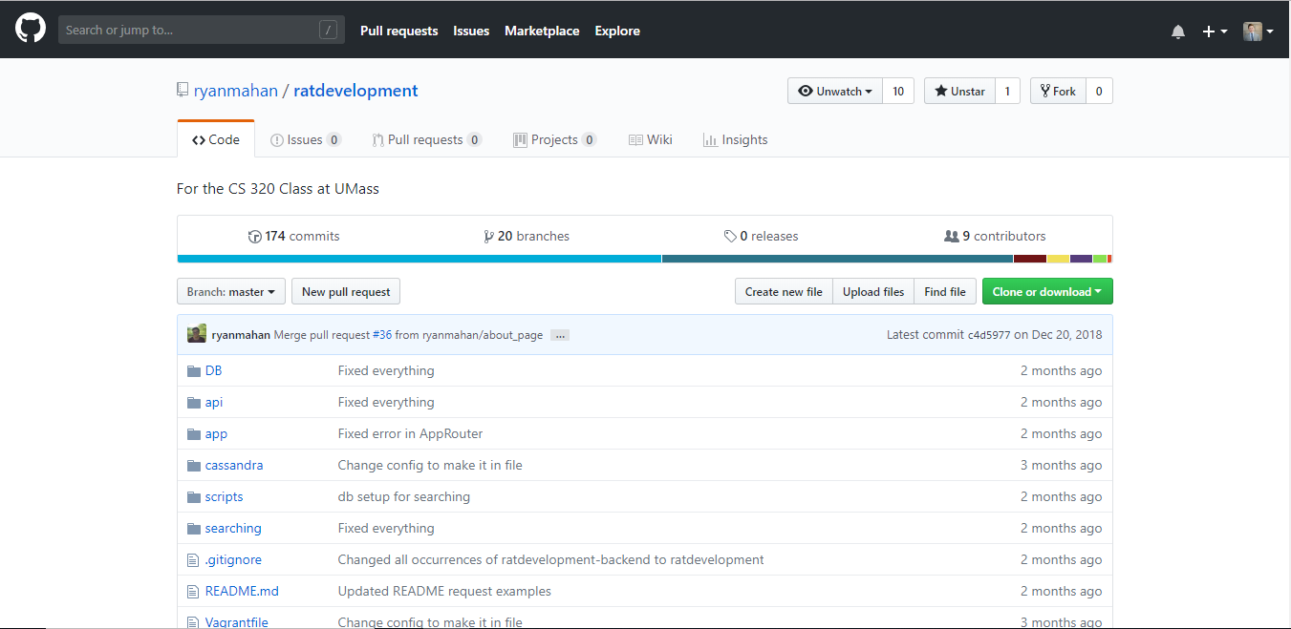
Task: Focus the Search or jump to field
Action: (x=201, y=31)
